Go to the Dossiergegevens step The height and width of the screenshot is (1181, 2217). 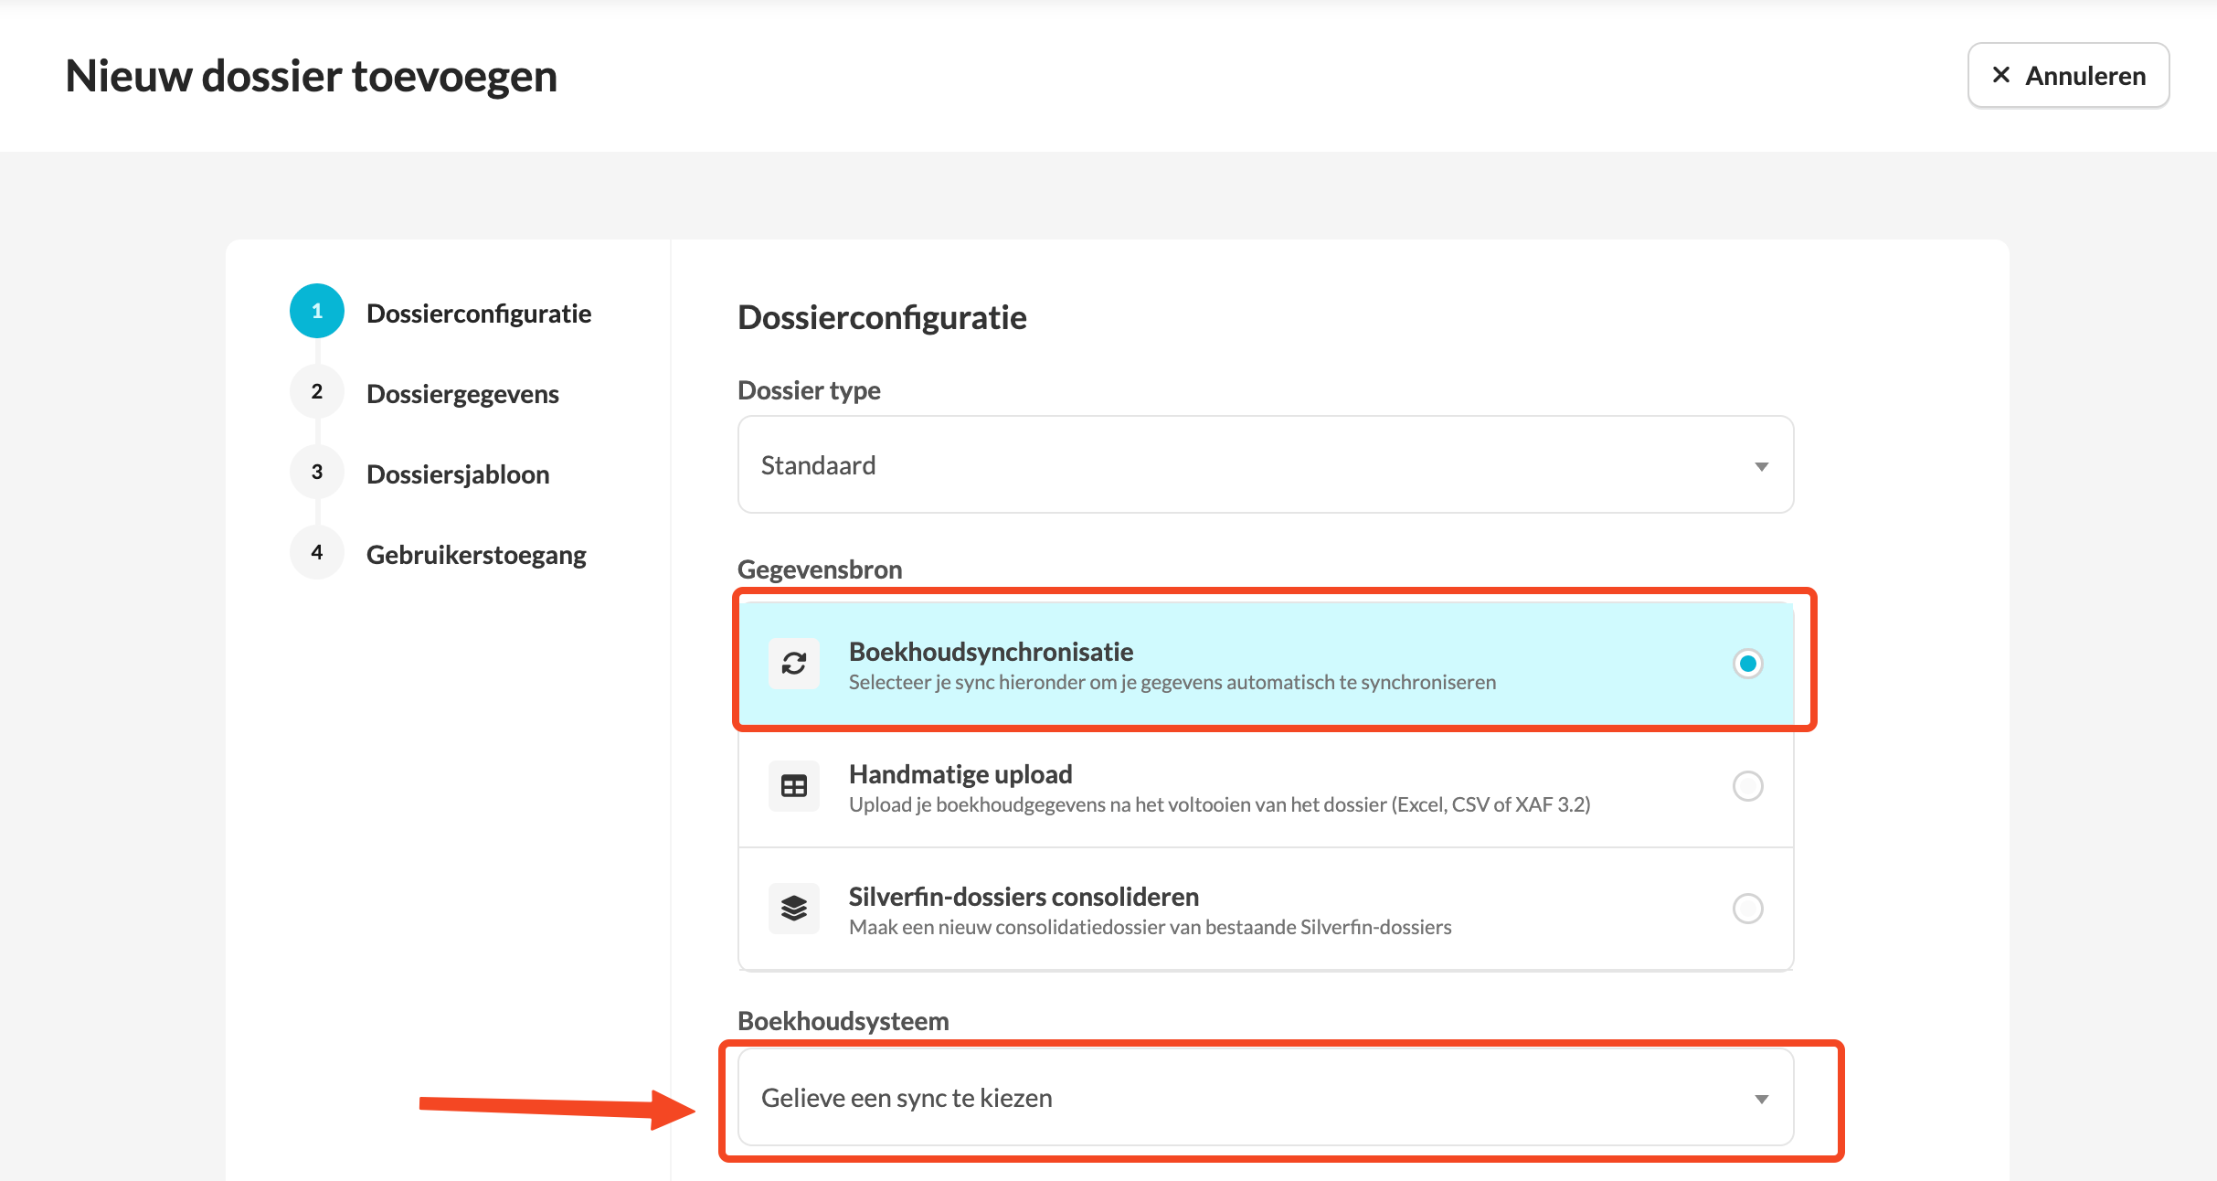(462, 394)
